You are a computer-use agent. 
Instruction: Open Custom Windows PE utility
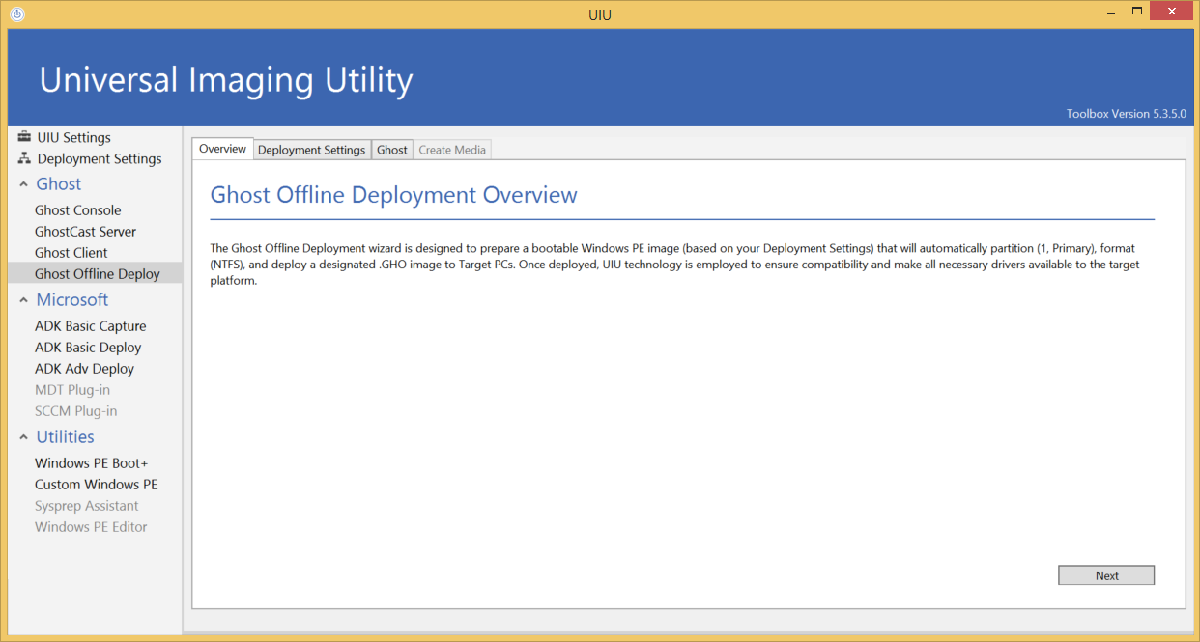click(97, 485)
